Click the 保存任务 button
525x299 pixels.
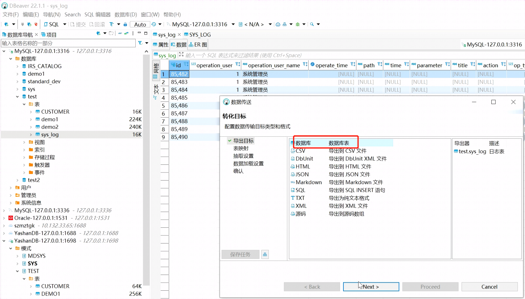pos(240,255)
